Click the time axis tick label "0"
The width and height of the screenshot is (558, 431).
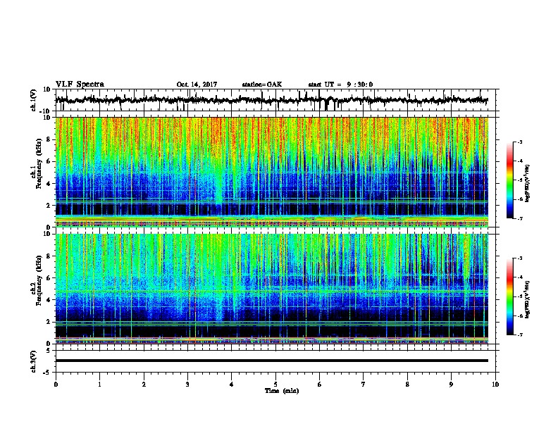[x=56, y=385]
